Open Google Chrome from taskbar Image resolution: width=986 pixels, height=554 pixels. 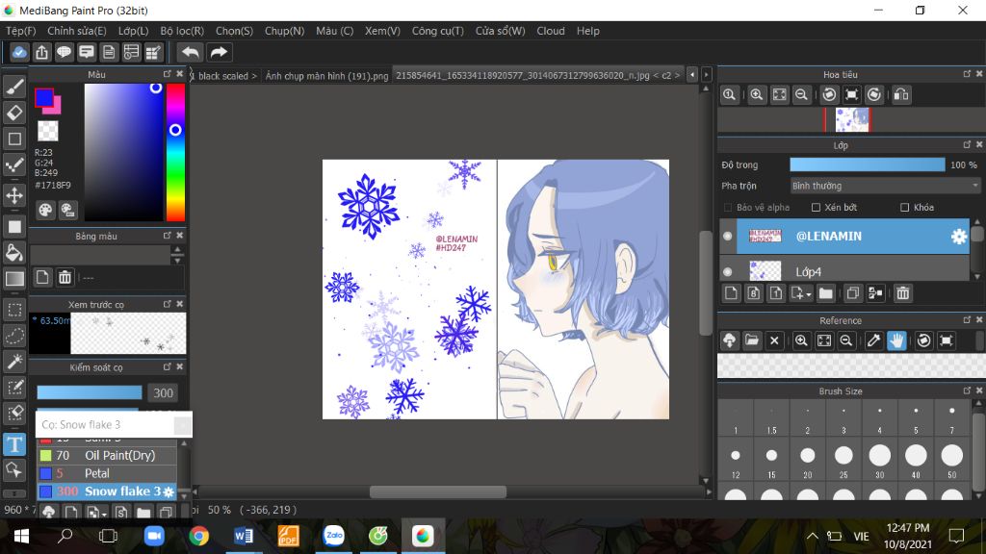tap(198, 536)
